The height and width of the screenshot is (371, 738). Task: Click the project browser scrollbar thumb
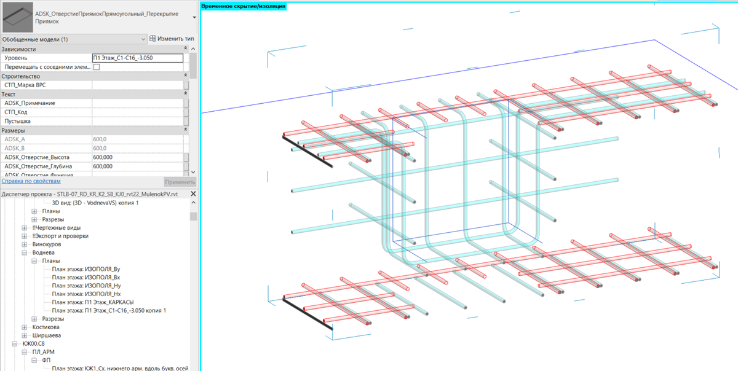(193, 216)
